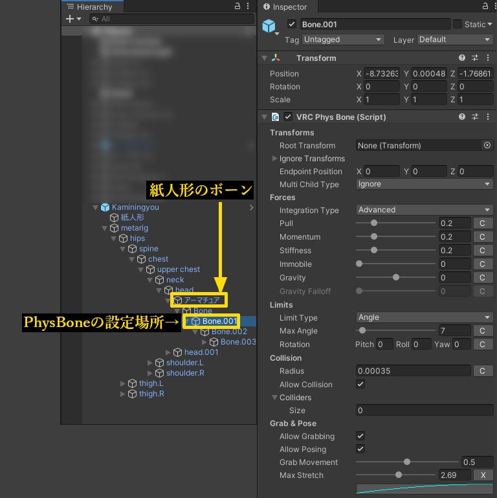Screen dimensions: 497x498
Task: Select upper chest in hierarchy
Action: (x=179, y=269)
